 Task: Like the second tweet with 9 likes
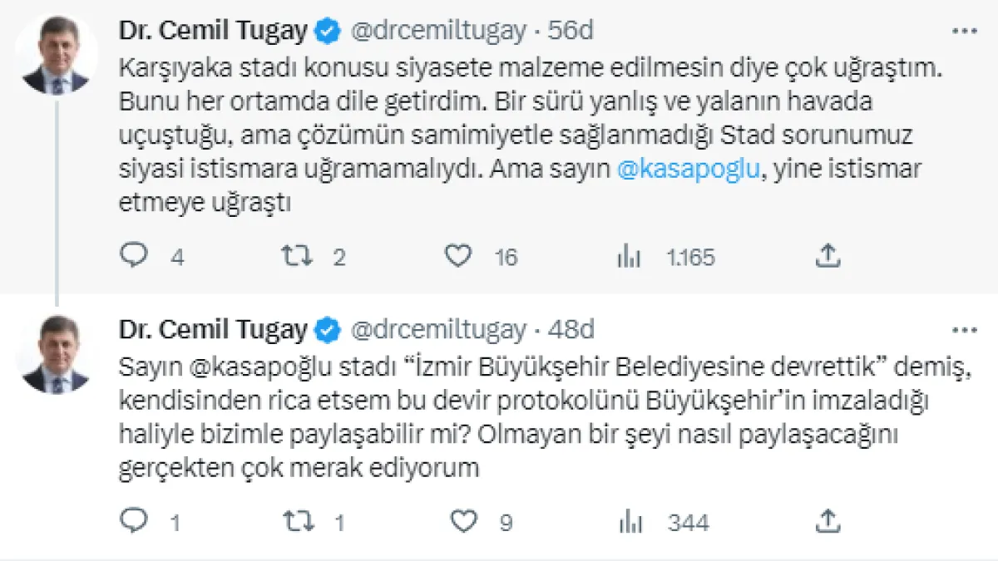tap(462, 521)
